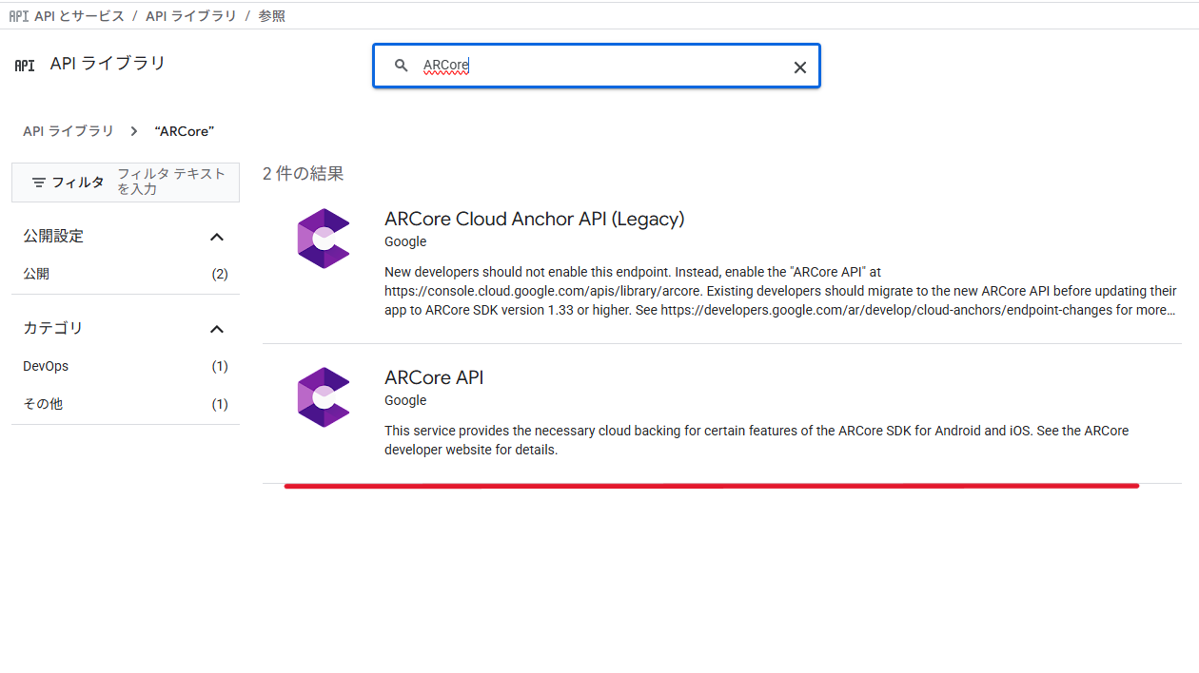
Task: Clear the ARCore search text
Action: 799,67
